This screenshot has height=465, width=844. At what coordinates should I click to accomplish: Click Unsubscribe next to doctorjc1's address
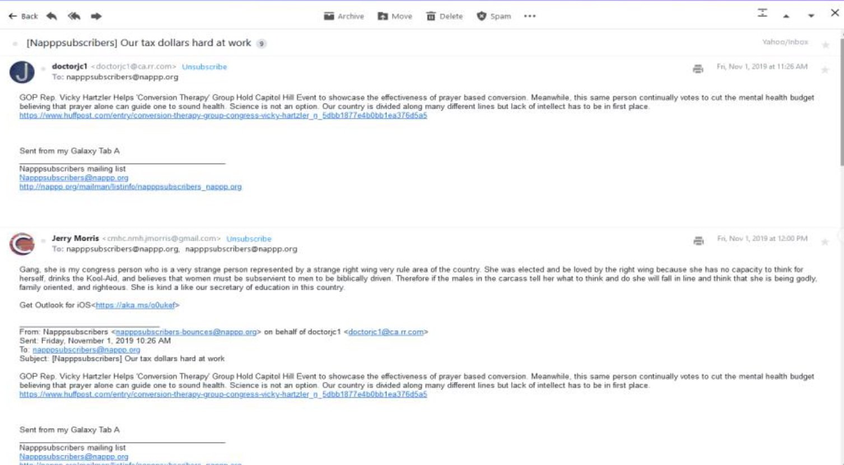(x=204, y=67)
